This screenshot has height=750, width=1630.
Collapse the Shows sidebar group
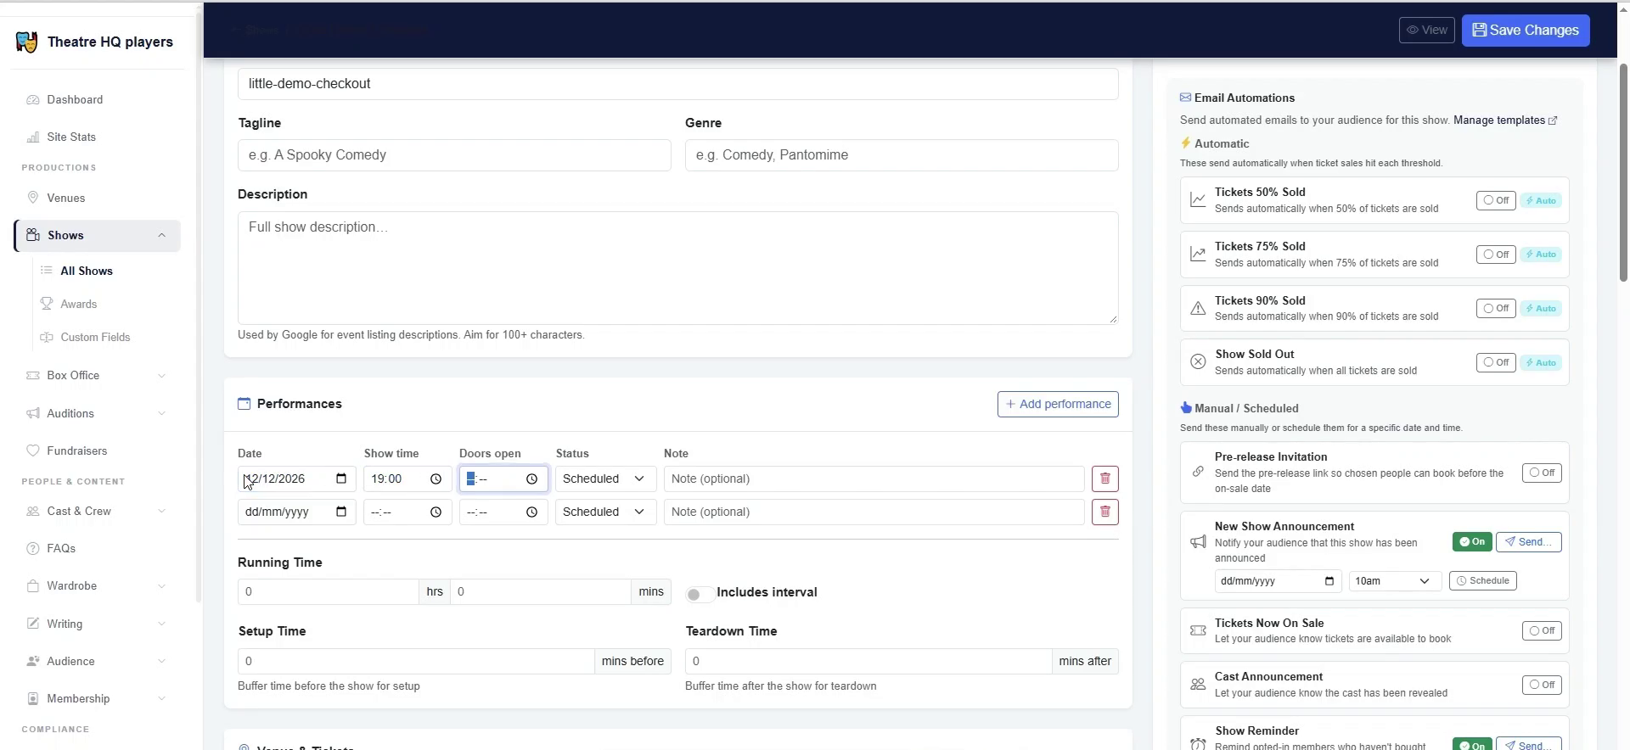pyautogui.click(x=161, y=235)
